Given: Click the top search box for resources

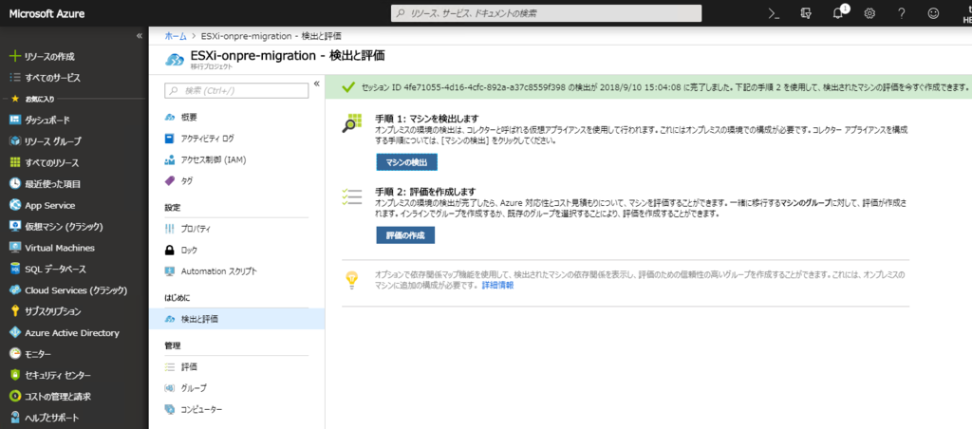Looking at the screenshot, I should coord(546,13).
